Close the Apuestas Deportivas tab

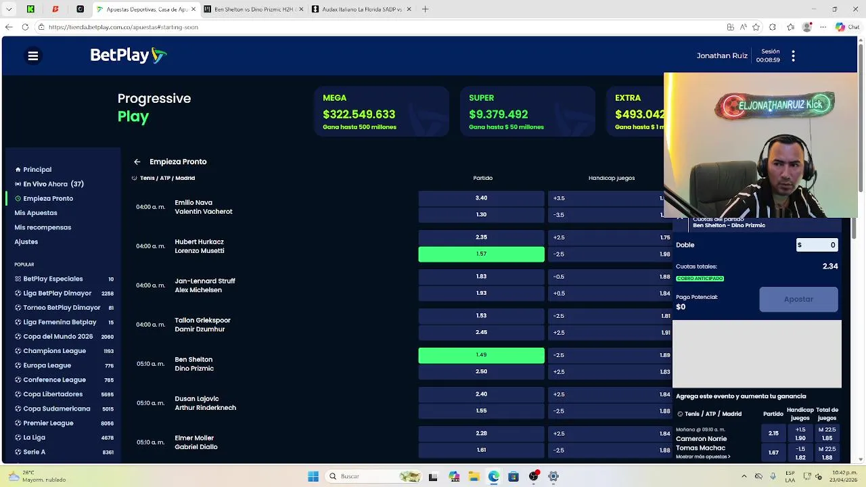(193, 9)
